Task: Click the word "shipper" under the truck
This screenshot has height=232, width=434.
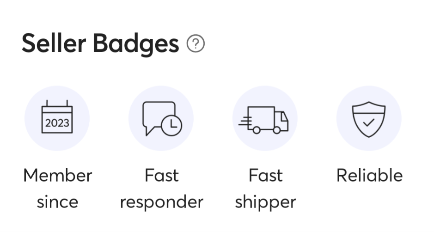Action: click(x=265, y=202)
